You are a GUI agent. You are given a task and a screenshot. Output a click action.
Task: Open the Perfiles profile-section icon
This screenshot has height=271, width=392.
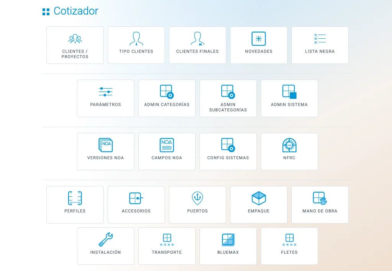click(x=75, y=198)
